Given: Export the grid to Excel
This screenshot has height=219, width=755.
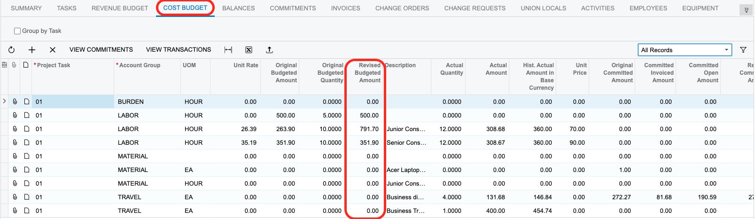Looking at the screenshot, I should (249, 50).
